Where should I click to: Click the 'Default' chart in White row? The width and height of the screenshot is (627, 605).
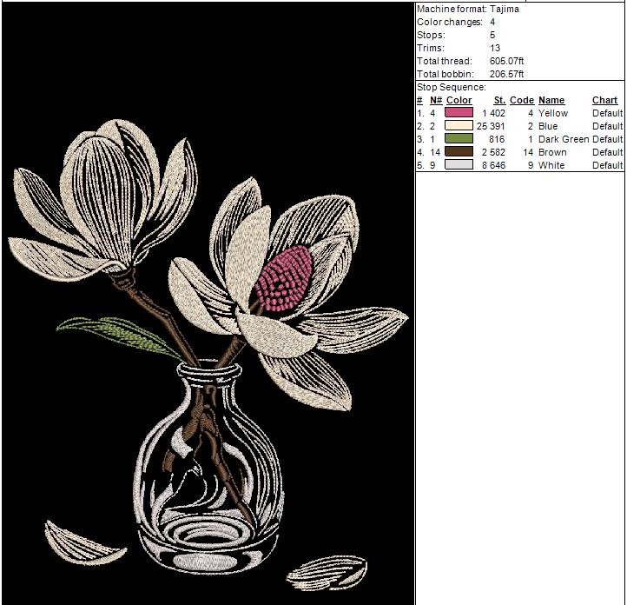607,165
